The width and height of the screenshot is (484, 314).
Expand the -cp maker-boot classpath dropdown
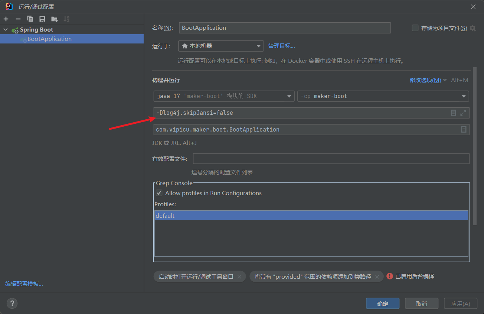[383, 96]
